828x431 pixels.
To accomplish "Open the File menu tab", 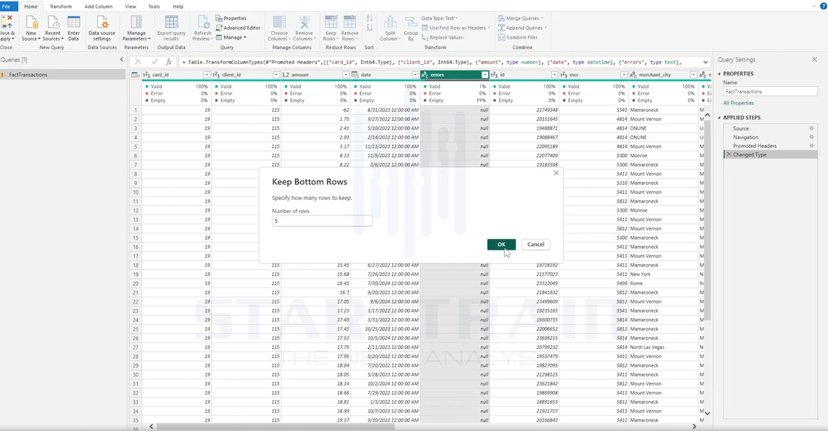I will [9, 6].
